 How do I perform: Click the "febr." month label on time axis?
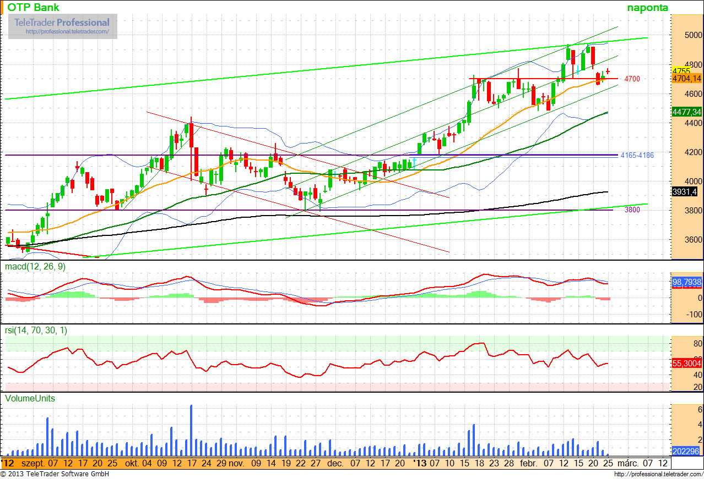529,463
